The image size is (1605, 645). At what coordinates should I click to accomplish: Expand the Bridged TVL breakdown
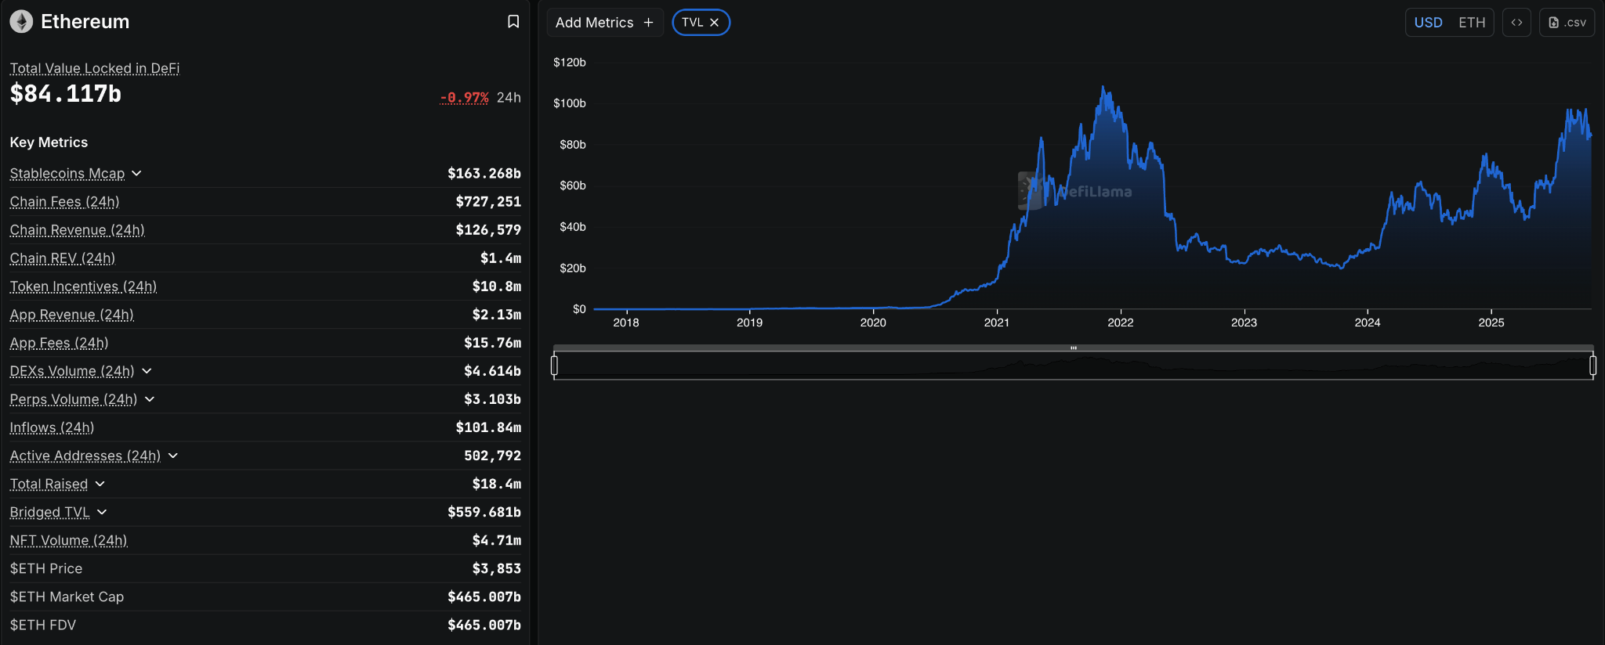click(102, 512)
